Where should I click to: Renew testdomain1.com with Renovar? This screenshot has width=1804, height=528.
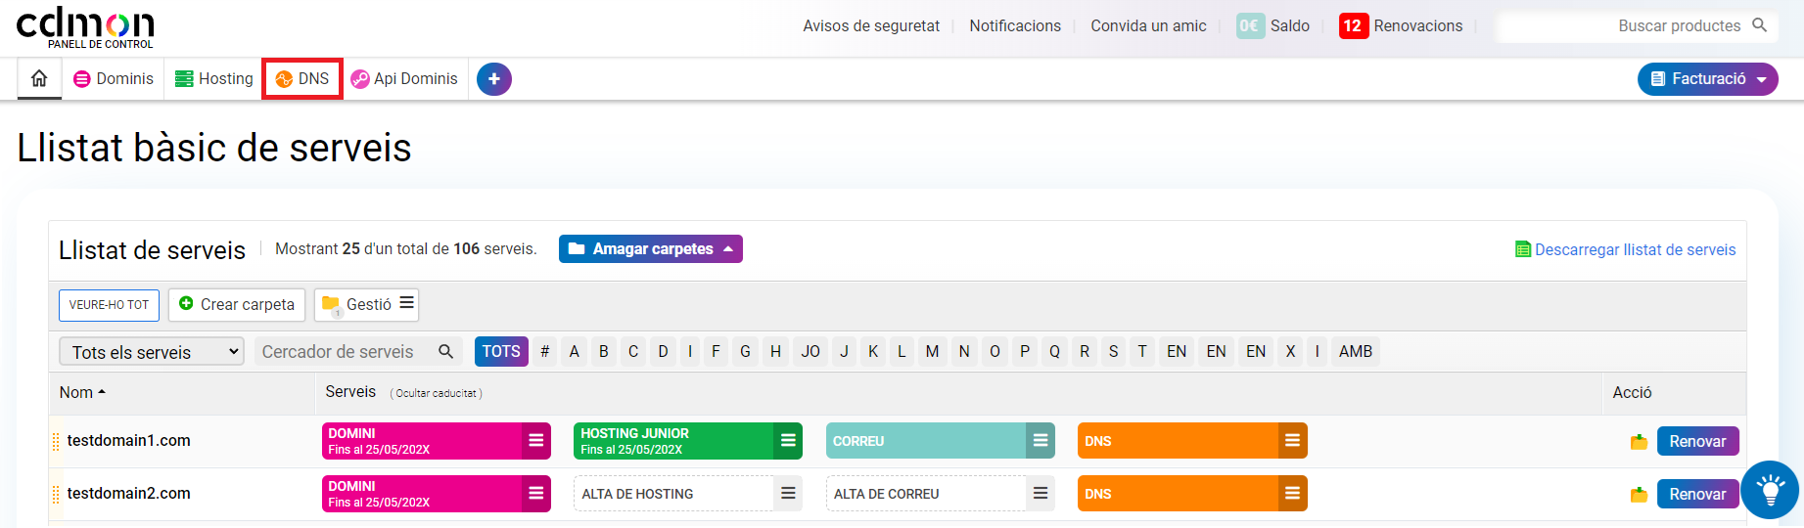point(1697,441)
